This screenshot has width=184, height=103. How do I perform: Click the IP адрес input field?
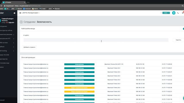pos(96,40)
